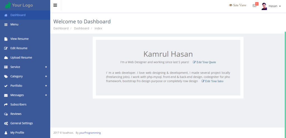Select the Menu sidebar item
The image size is (286, 138).
14,24
